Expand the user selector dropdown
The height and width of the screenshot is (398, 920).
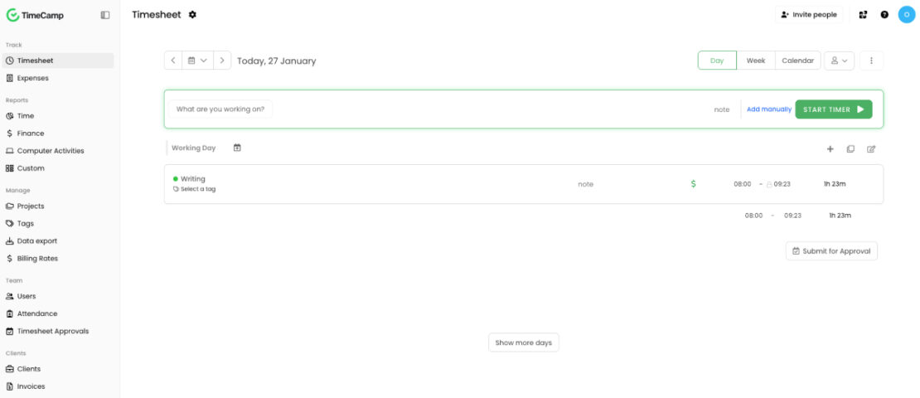839,61
